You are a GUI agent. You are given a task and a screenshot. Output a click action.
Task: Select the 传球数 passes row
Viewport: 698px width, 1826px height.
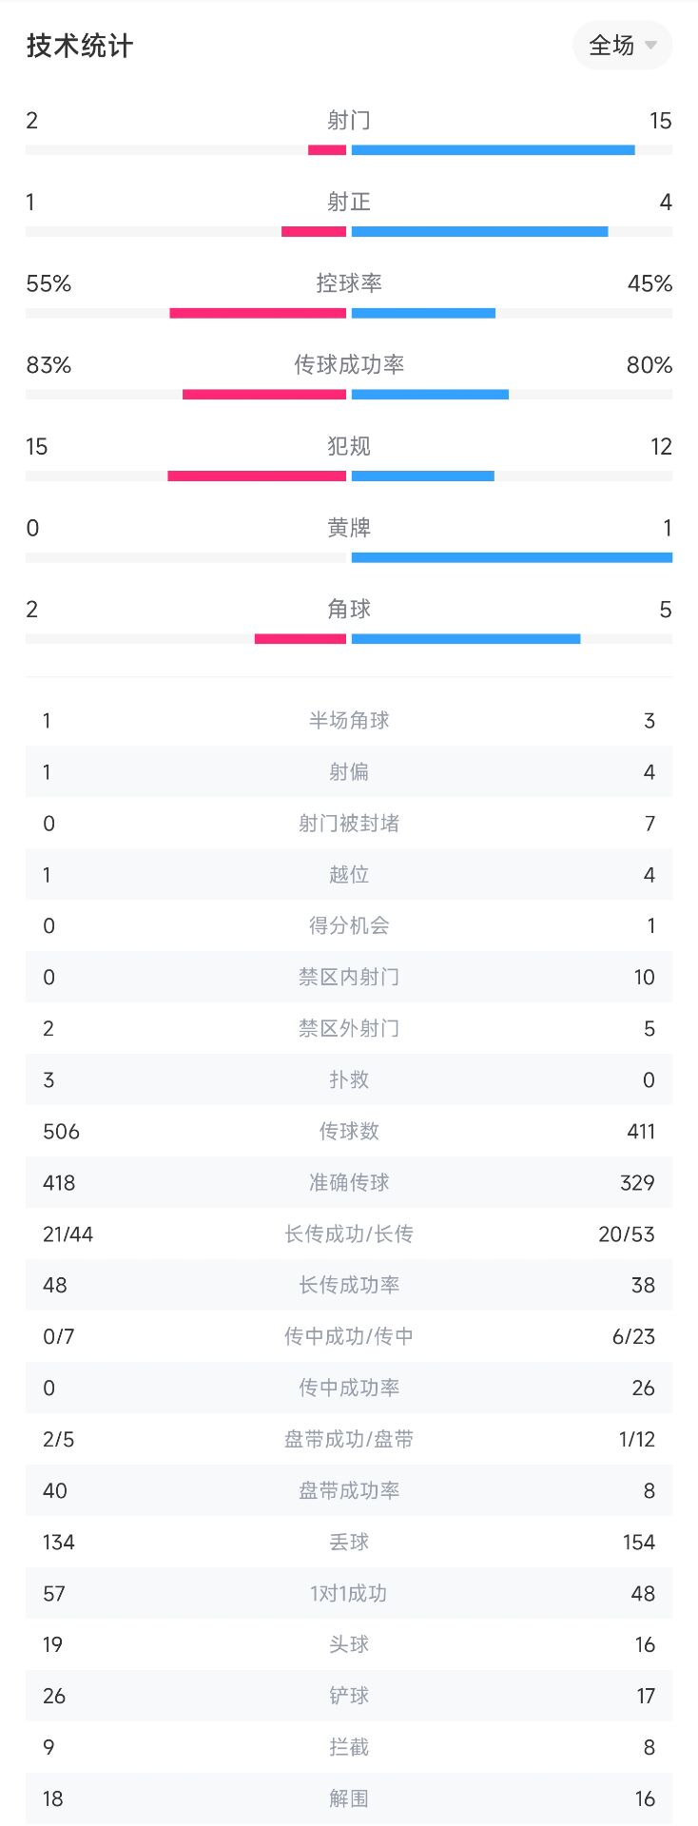click(x=349, y=1132)
